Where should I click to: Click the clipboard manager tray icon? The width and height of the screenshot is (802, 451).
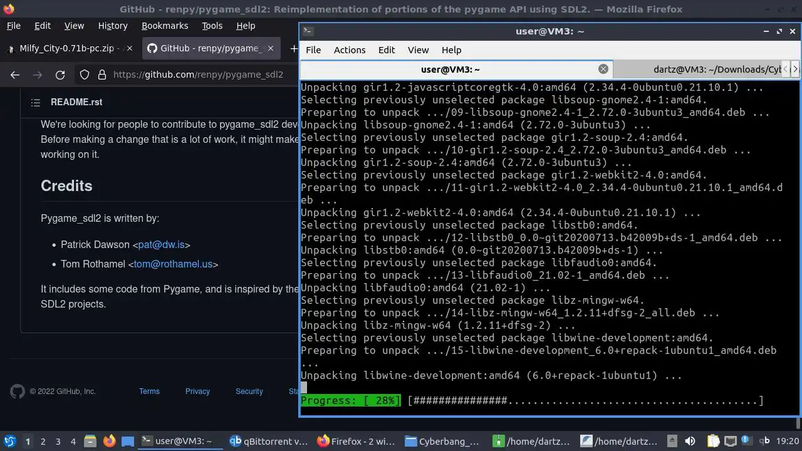click(712, 441)
